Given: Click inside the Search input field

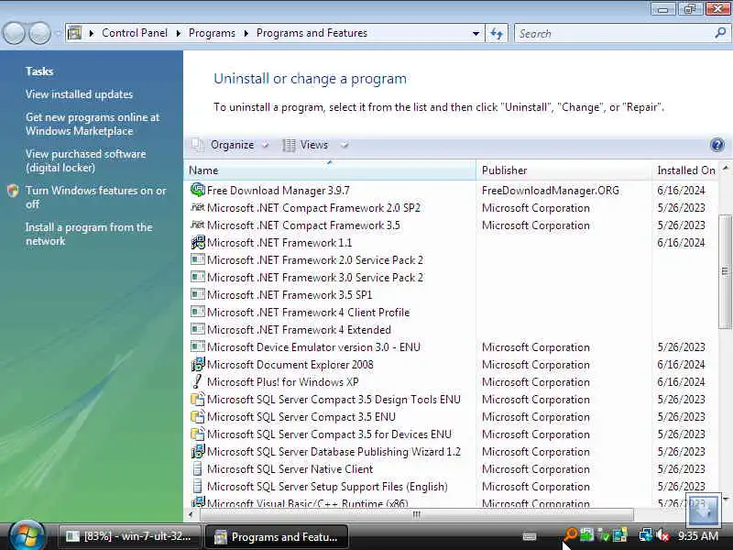Looking at the screenshot, I should tap(615, 34).
